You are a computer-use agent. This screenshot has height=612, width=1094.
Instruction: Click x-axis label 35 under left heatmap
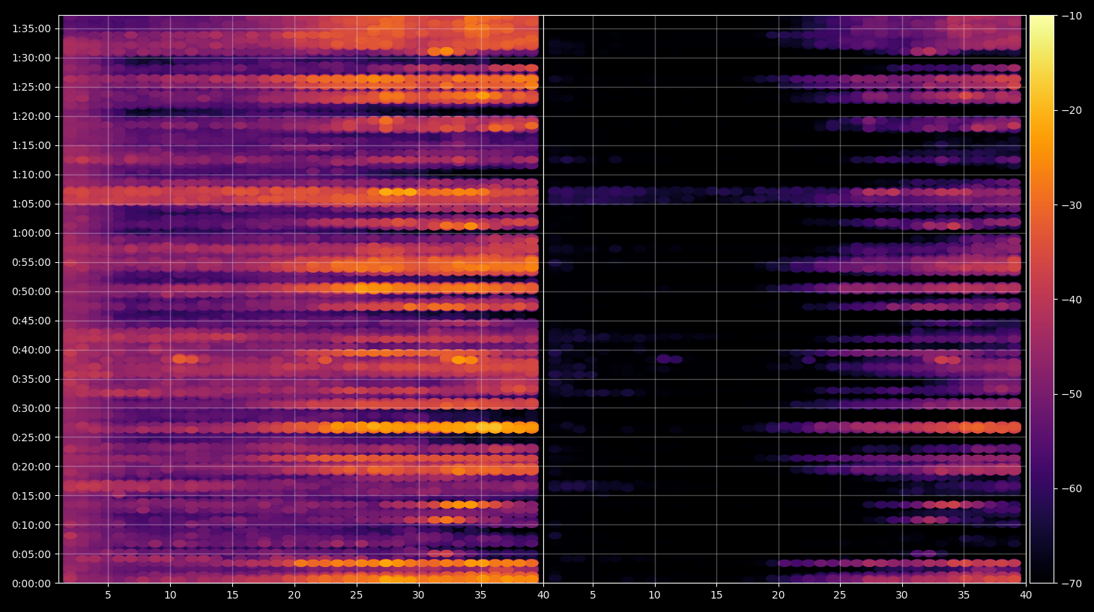(x=480, y=596)
